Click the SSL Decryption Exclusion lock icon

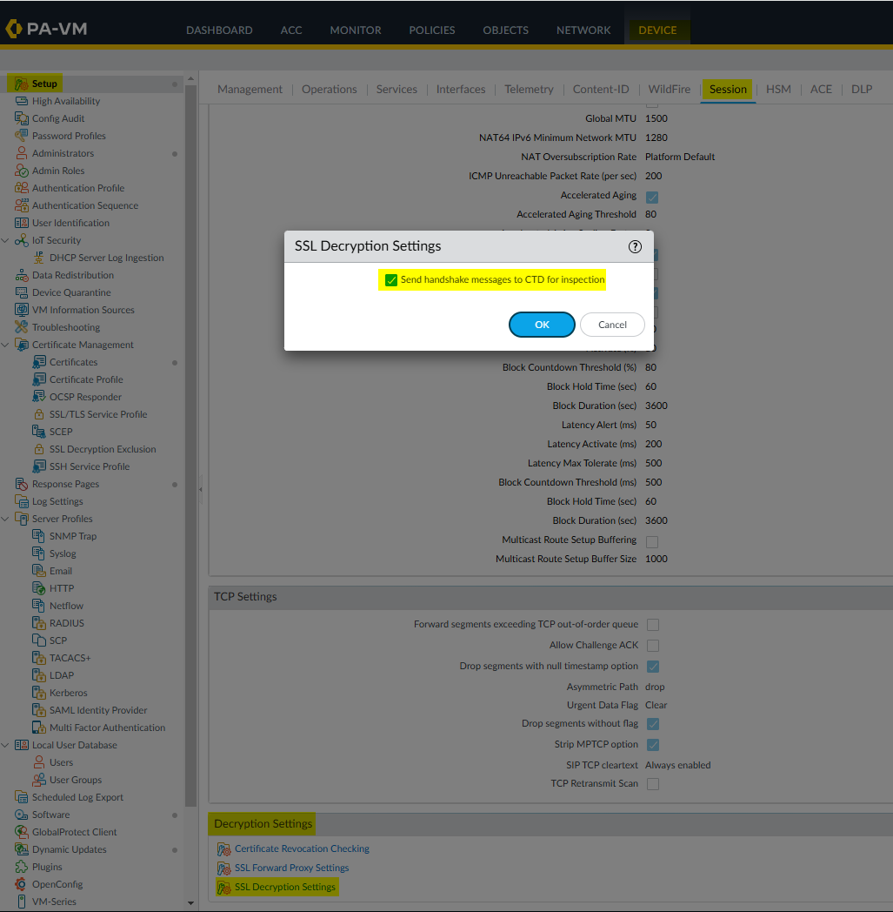(x=39, y=450)
